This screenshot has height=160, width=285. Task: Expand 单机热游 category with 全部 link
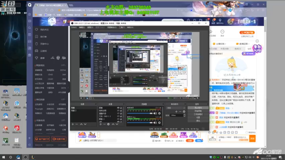click(63, 100)
